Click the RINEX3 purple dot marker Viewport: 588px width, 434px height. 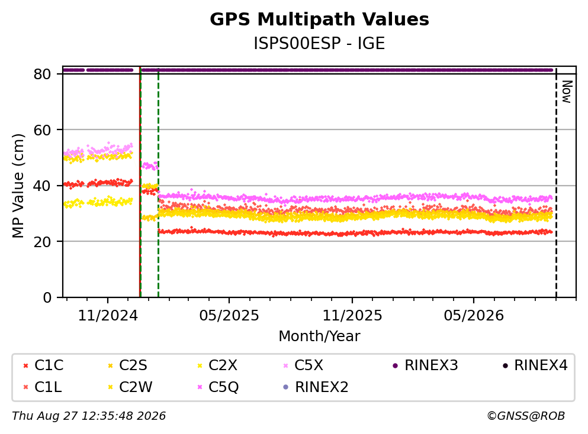click(x=395, y=365)
